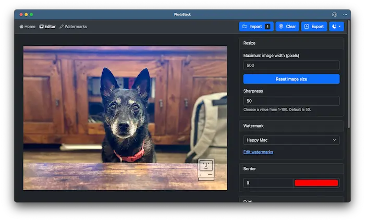Open the Edit watermarks link
The height and width of the screenshot is (221, 365).
pos(258,152)
